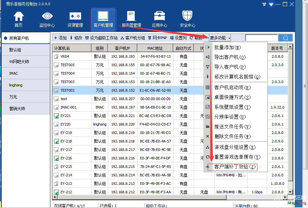Open 应用中心 toolbox icon

click(160, 16)
